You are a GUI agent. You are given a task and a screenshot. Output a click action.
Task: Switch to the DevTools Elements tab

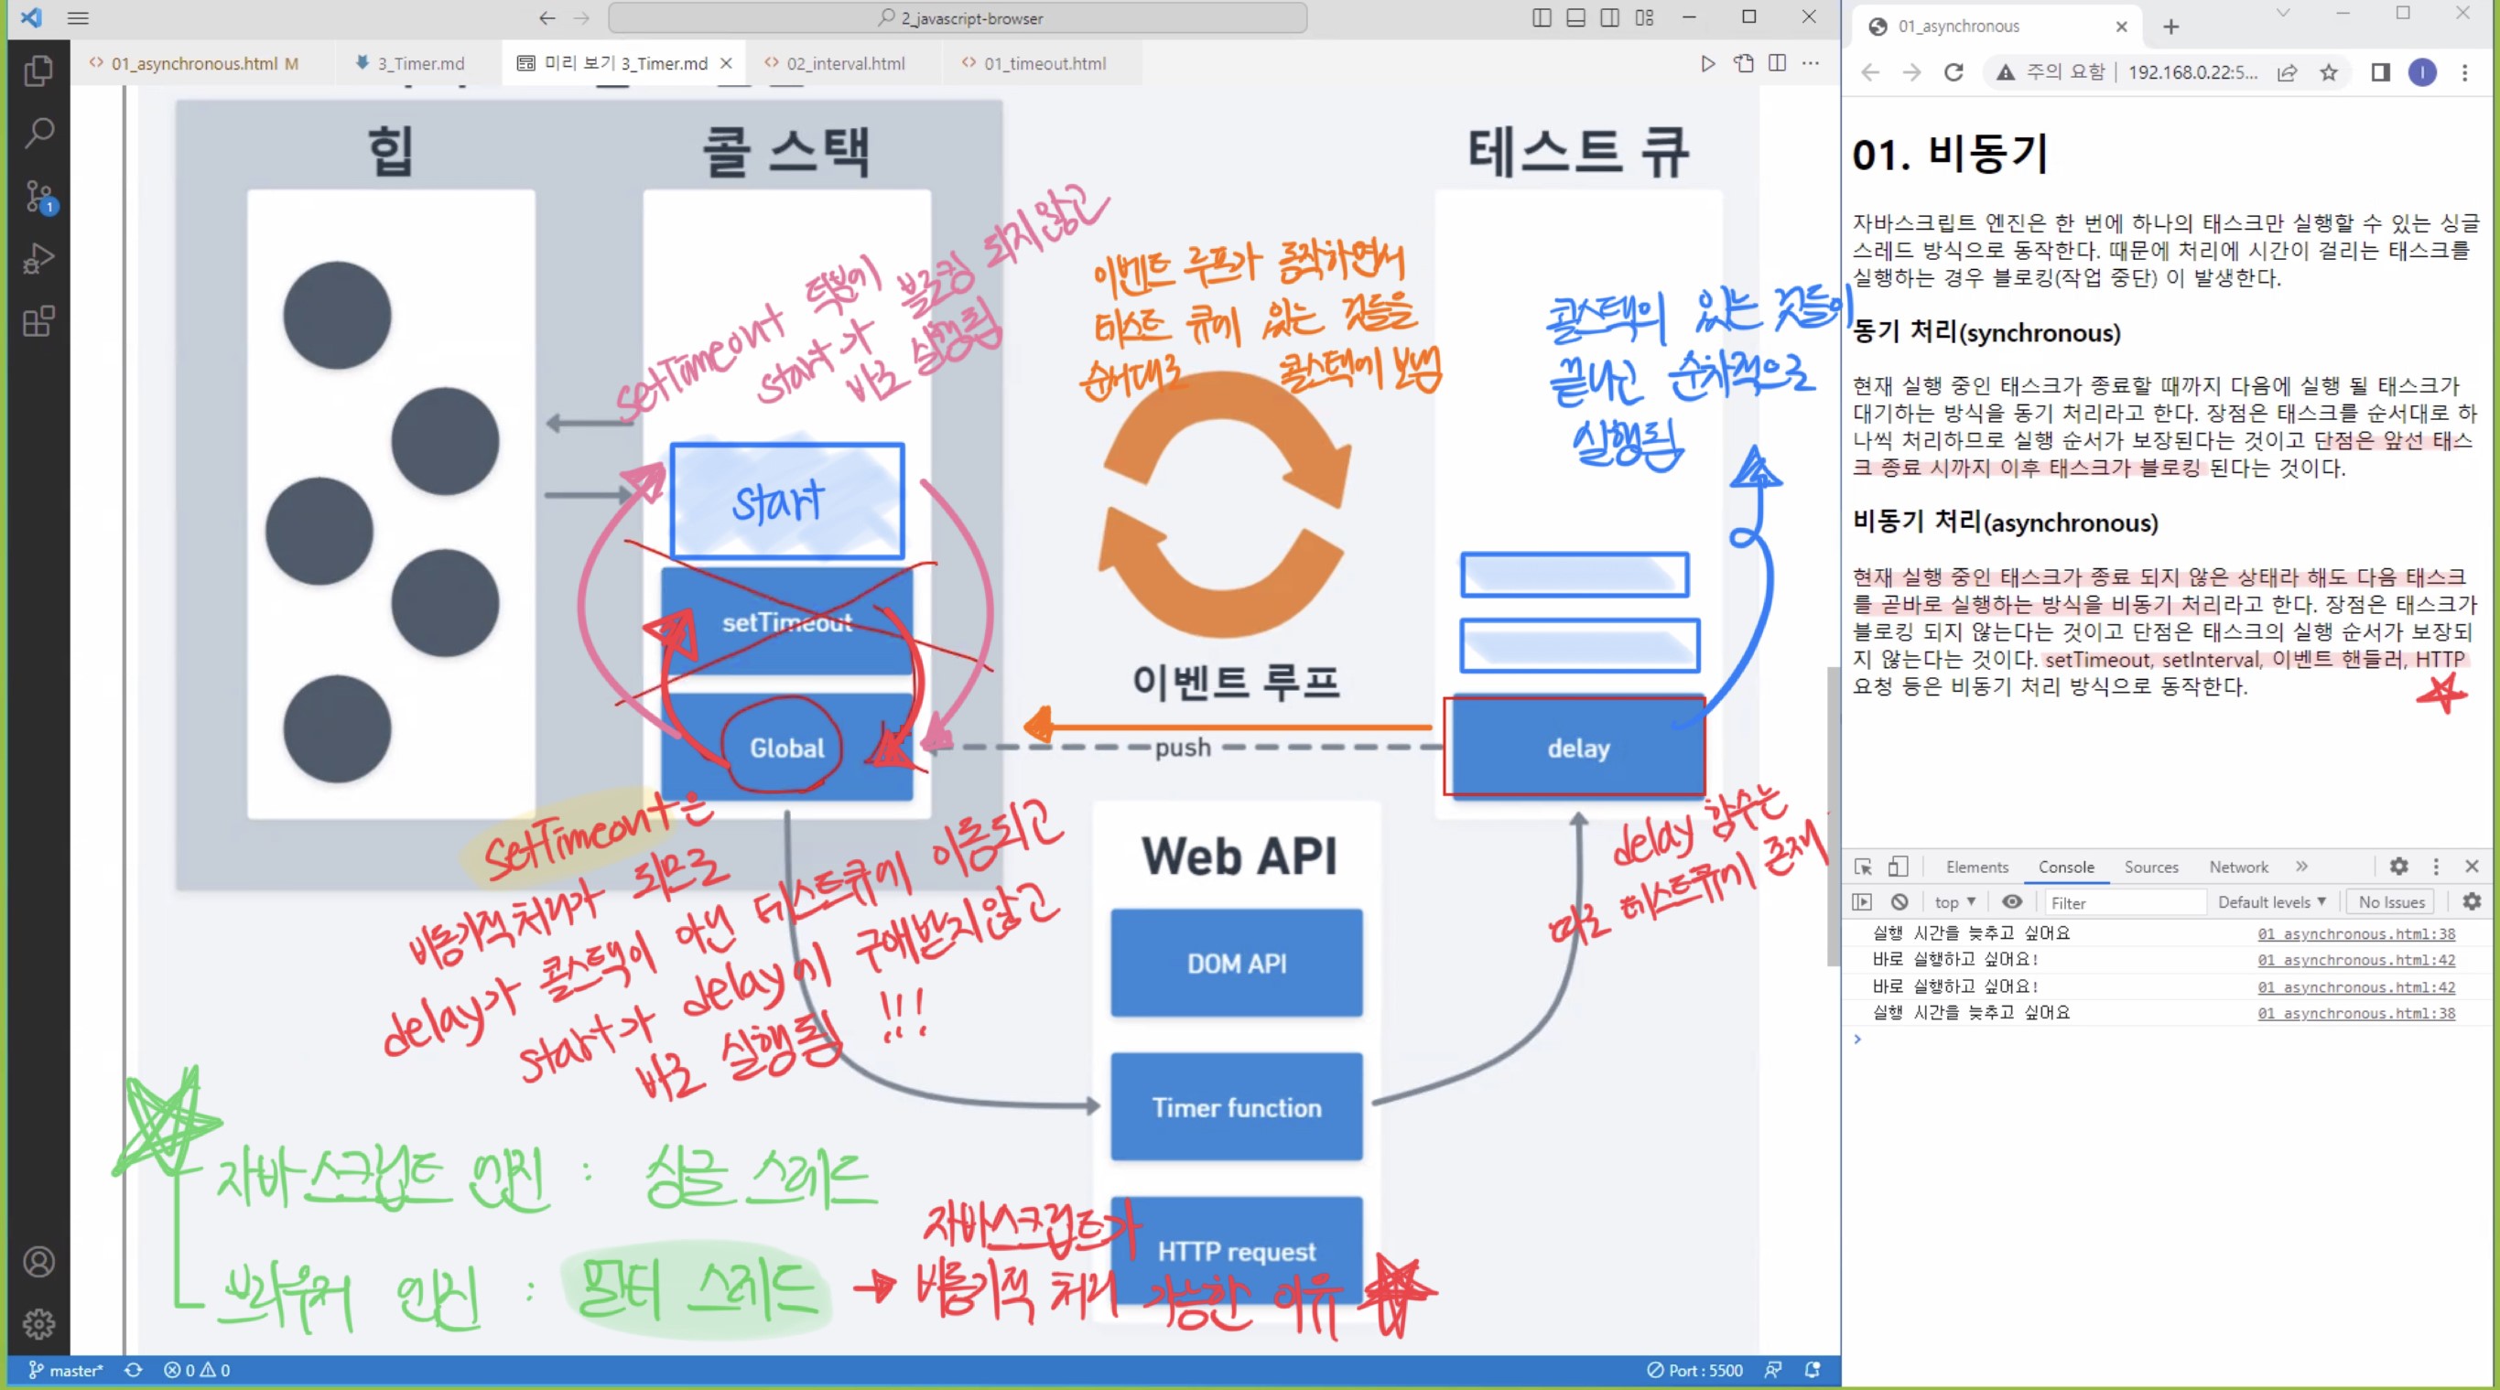(1977, 867)
